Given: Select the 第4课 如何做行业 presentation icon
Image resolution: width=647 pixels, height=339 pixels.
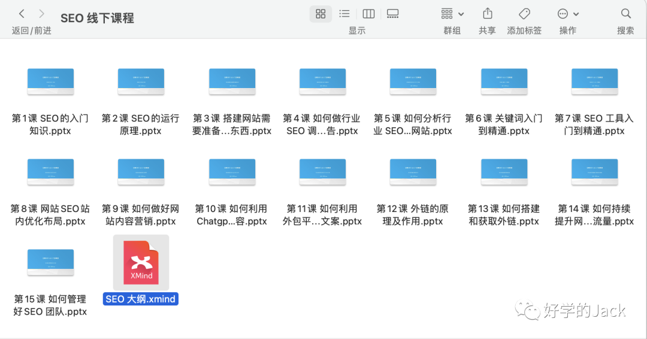Looking at the screenshot, I should point(322,81).
